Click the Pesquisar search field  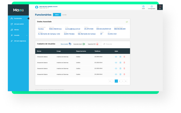pos(115,44)
